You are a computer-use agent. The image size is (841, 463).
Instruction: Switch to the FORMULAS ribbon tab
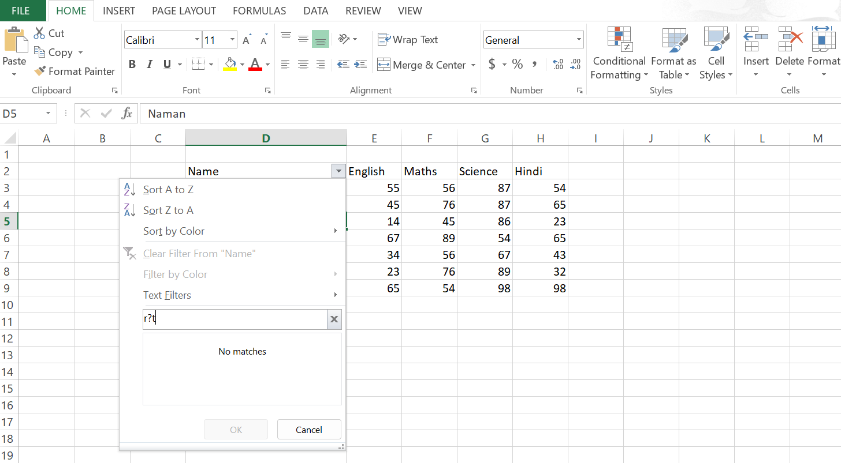coord(259,10)
